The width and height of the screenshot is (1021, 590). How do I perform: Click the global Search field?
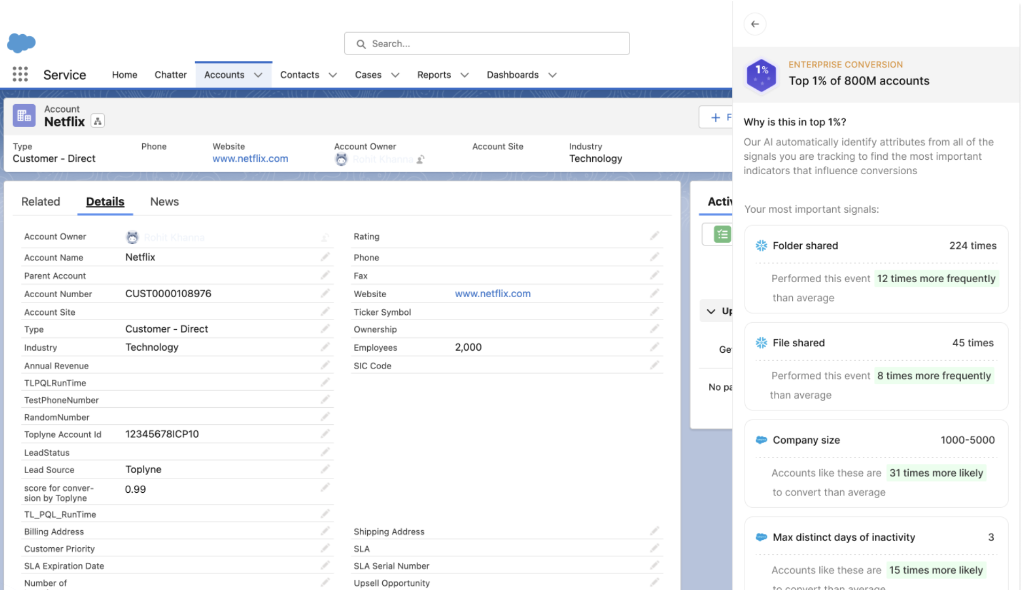point(487,43)
